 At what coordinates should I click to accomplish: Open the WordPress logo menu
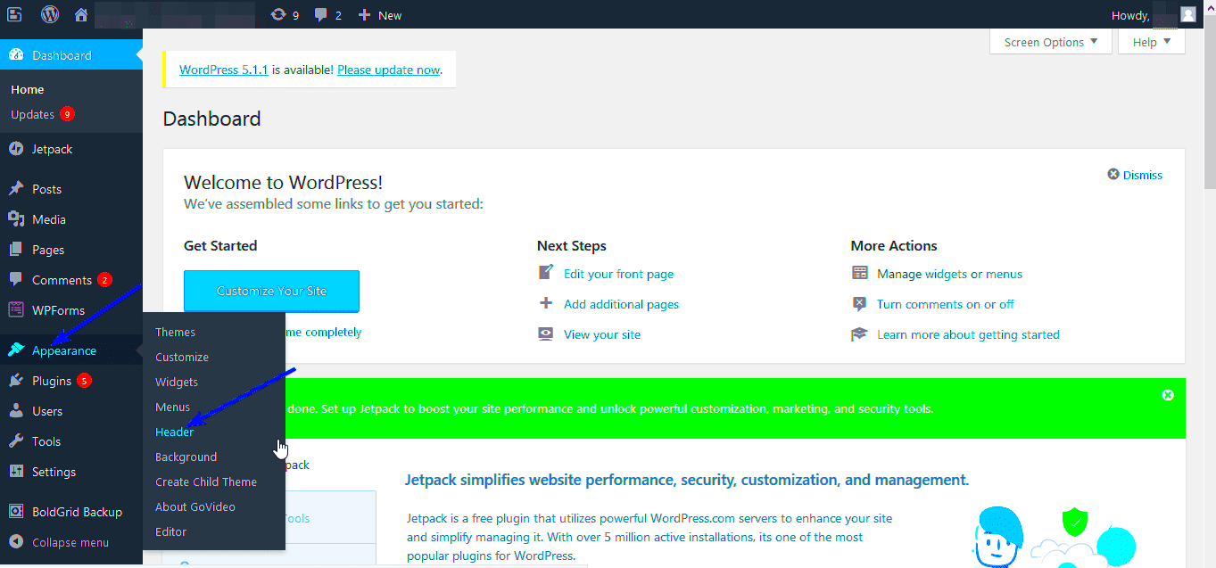(x=50, y=14)
